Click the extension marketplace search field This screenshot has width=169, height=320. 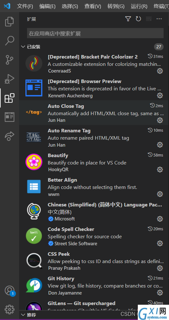click(x=95, y=33)
